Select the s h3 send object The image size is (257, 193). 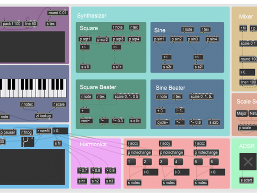coord(110,181)
